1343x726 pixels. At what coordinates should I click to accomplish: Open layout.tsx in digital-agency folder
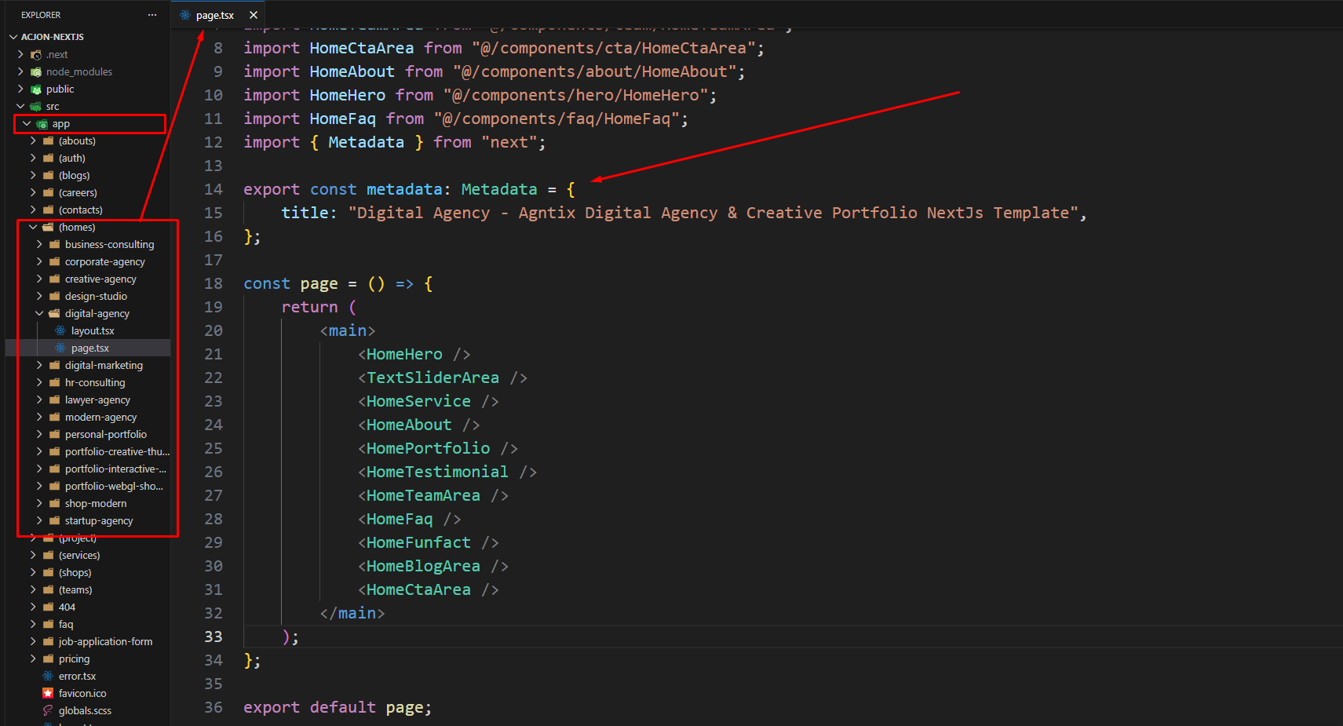[92, 331]
